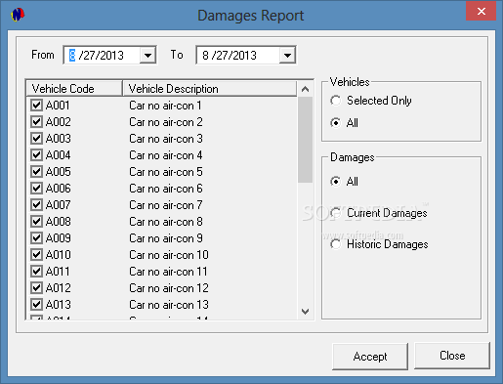Uncheck vehicle A003 checkbox
The image size is (503, 384).
point(36,139)
